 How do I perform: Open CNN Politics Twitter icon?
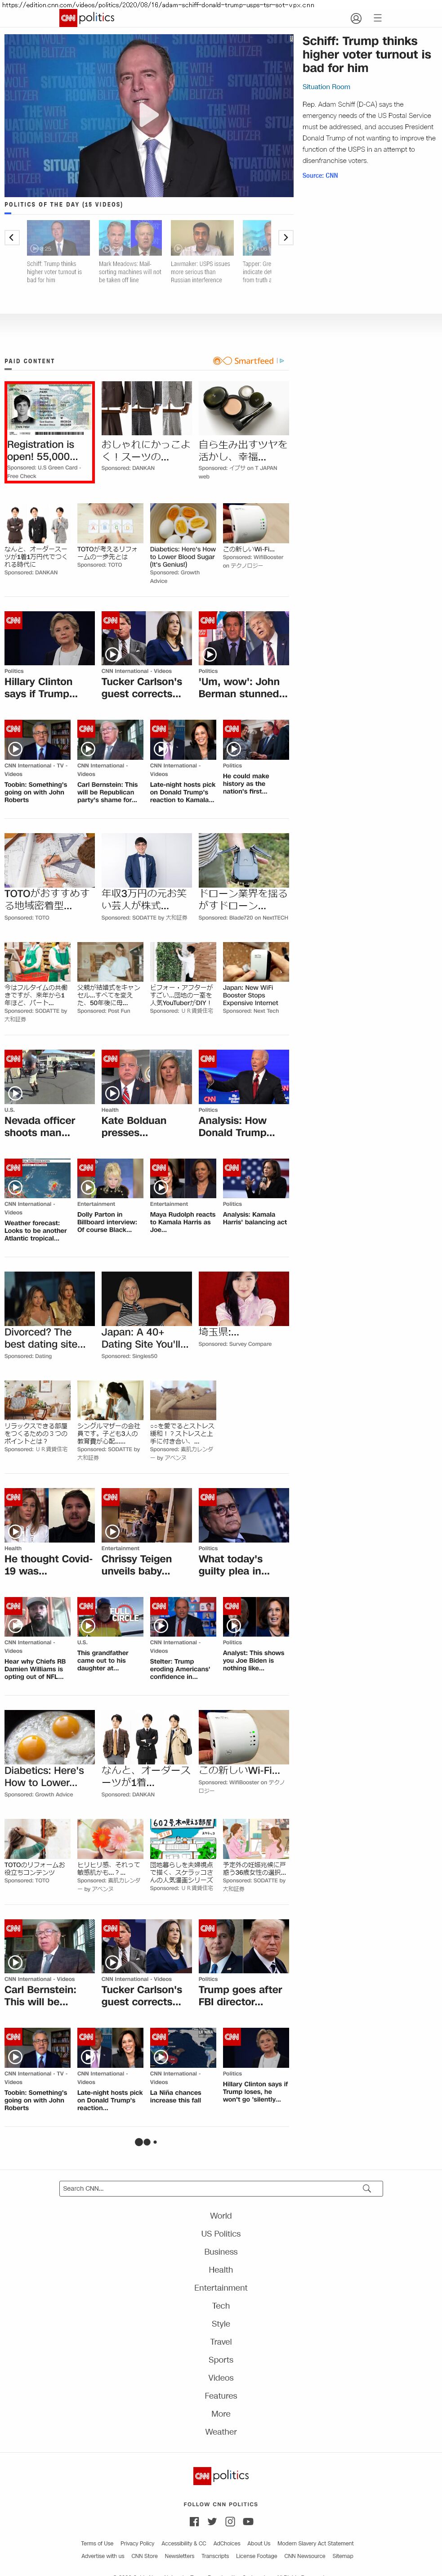212,2521
